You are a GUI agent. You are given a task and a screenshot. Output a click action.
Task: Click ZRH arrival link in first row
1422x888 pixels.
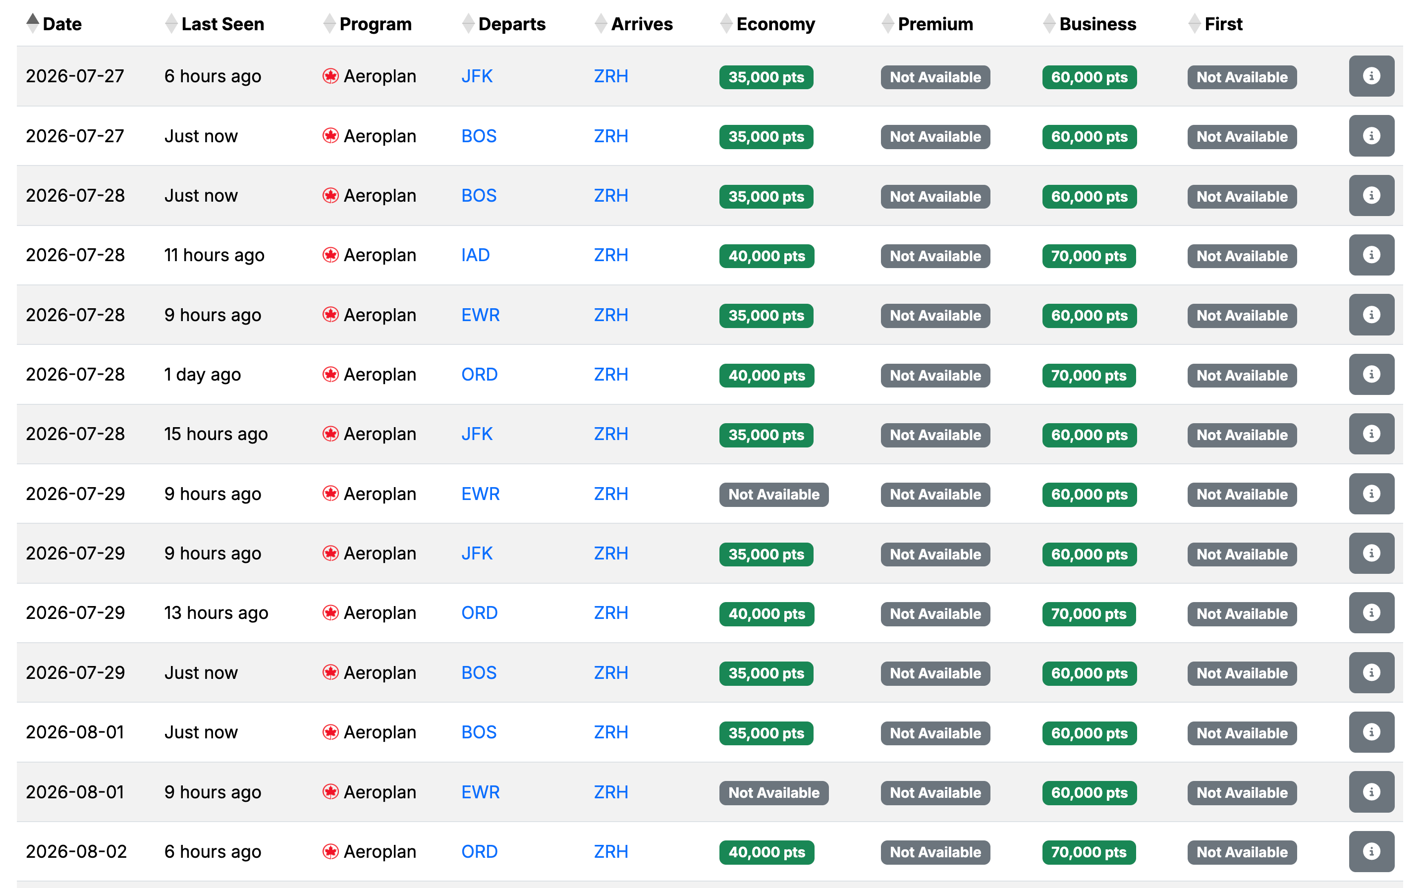[x=610, y=76]
